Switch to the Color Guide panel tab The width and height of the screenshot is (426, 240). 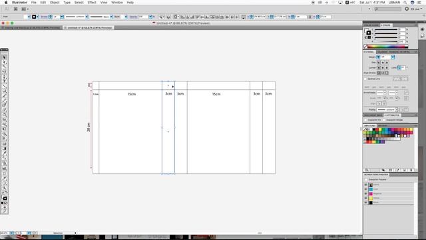click(x=371, y=25)
